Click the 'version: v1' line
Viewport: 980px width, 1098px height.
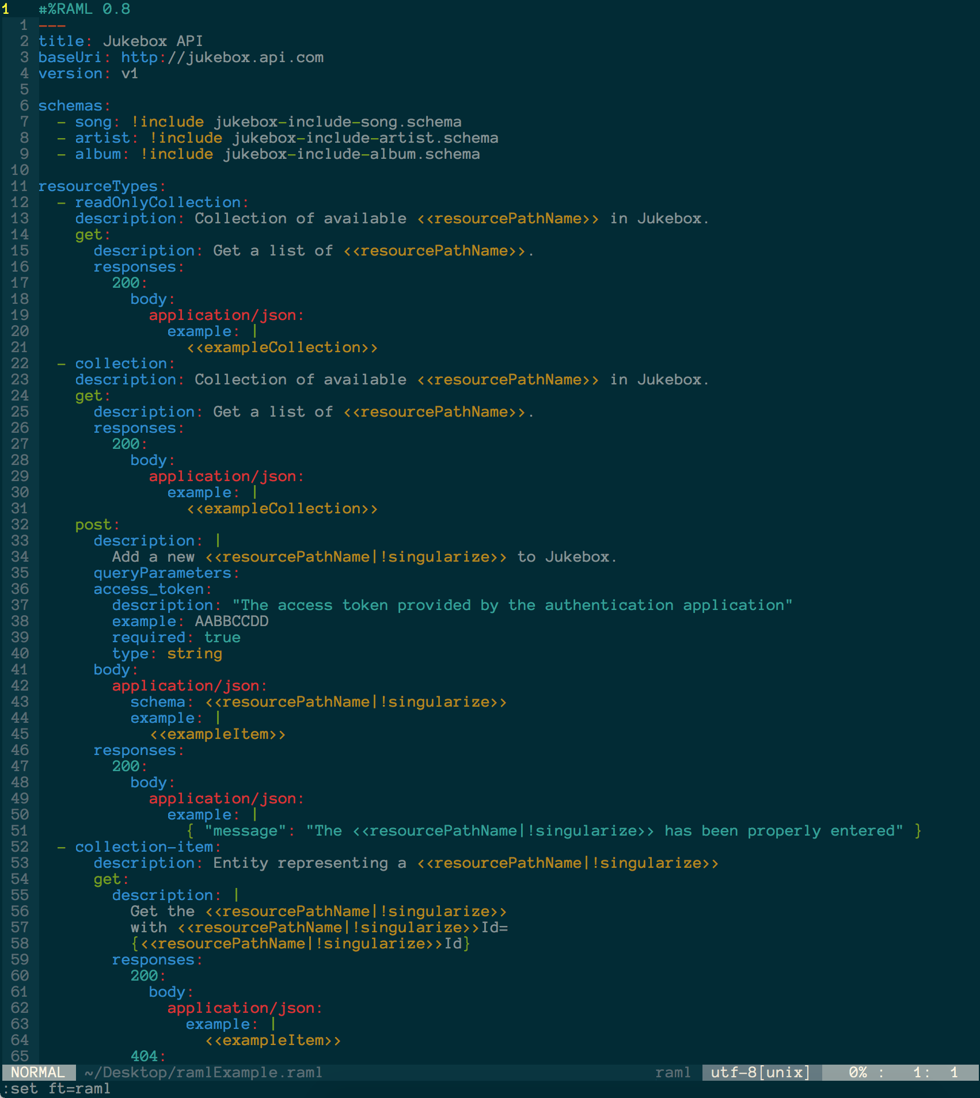[89, 73]
